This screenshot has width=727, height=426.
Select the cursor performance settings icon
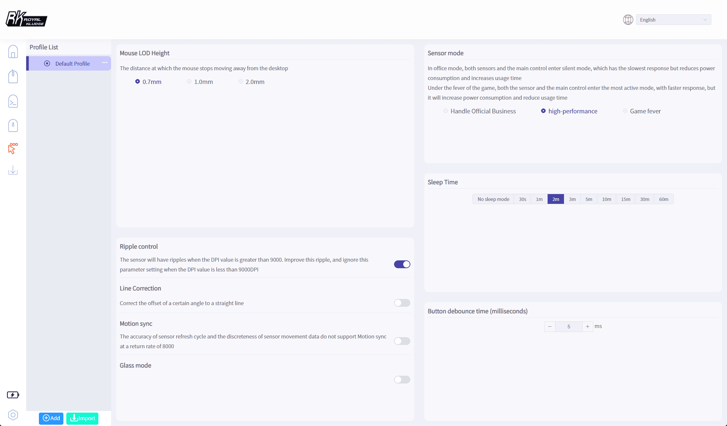pyautogui.click(x=13, y=148)
